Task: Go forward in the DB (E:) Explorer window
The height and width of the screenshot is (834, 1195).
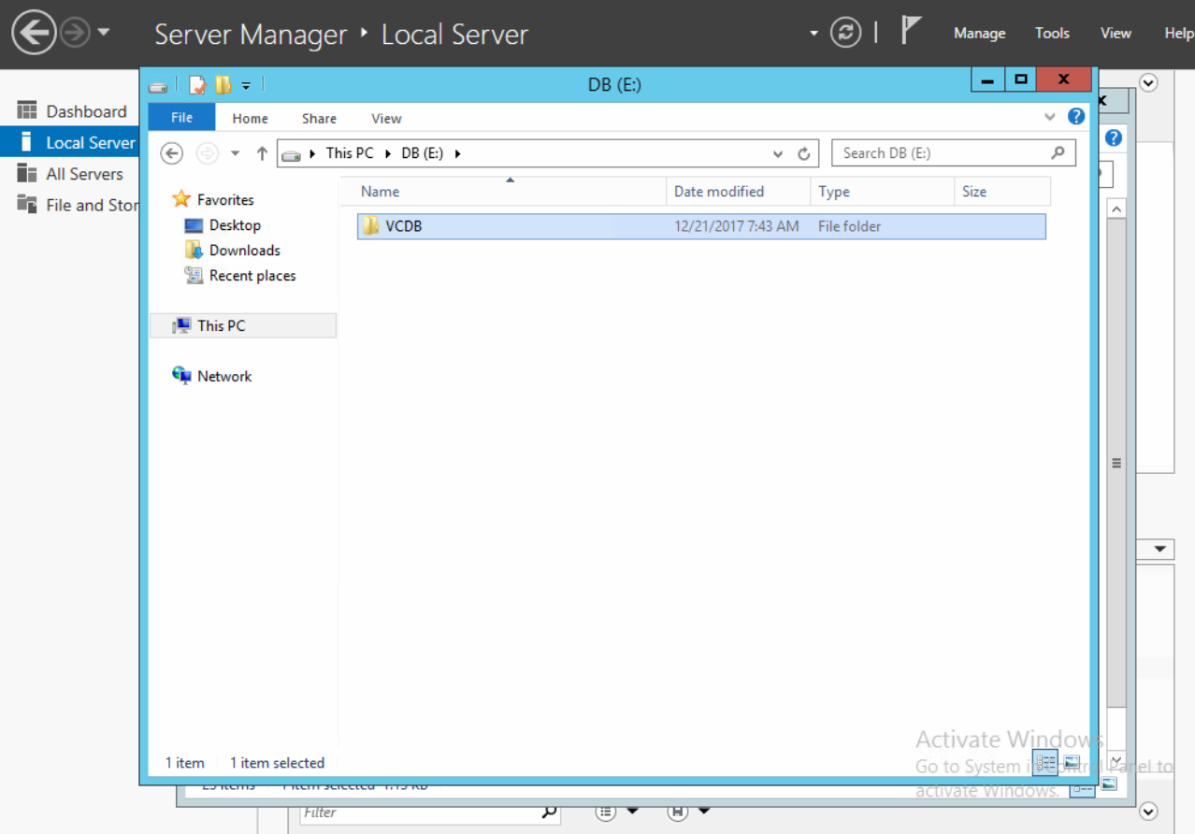Action: pyautogui.click(x=207, y=153)
